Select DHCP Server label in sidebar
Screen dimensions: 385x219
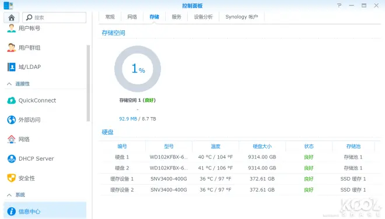[x=36, y=158]
